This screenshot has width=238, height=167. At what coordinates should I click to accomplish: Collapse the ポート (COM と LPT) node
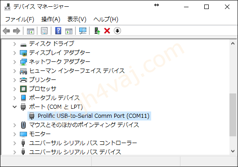tap(14, 107)
